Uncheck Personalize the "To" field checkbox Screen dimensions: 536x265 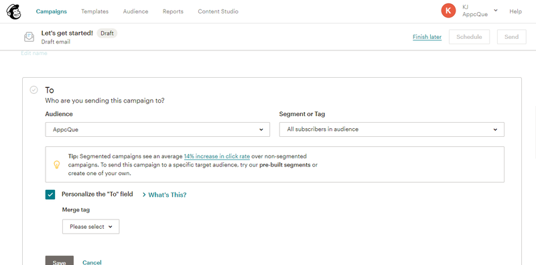50,195
